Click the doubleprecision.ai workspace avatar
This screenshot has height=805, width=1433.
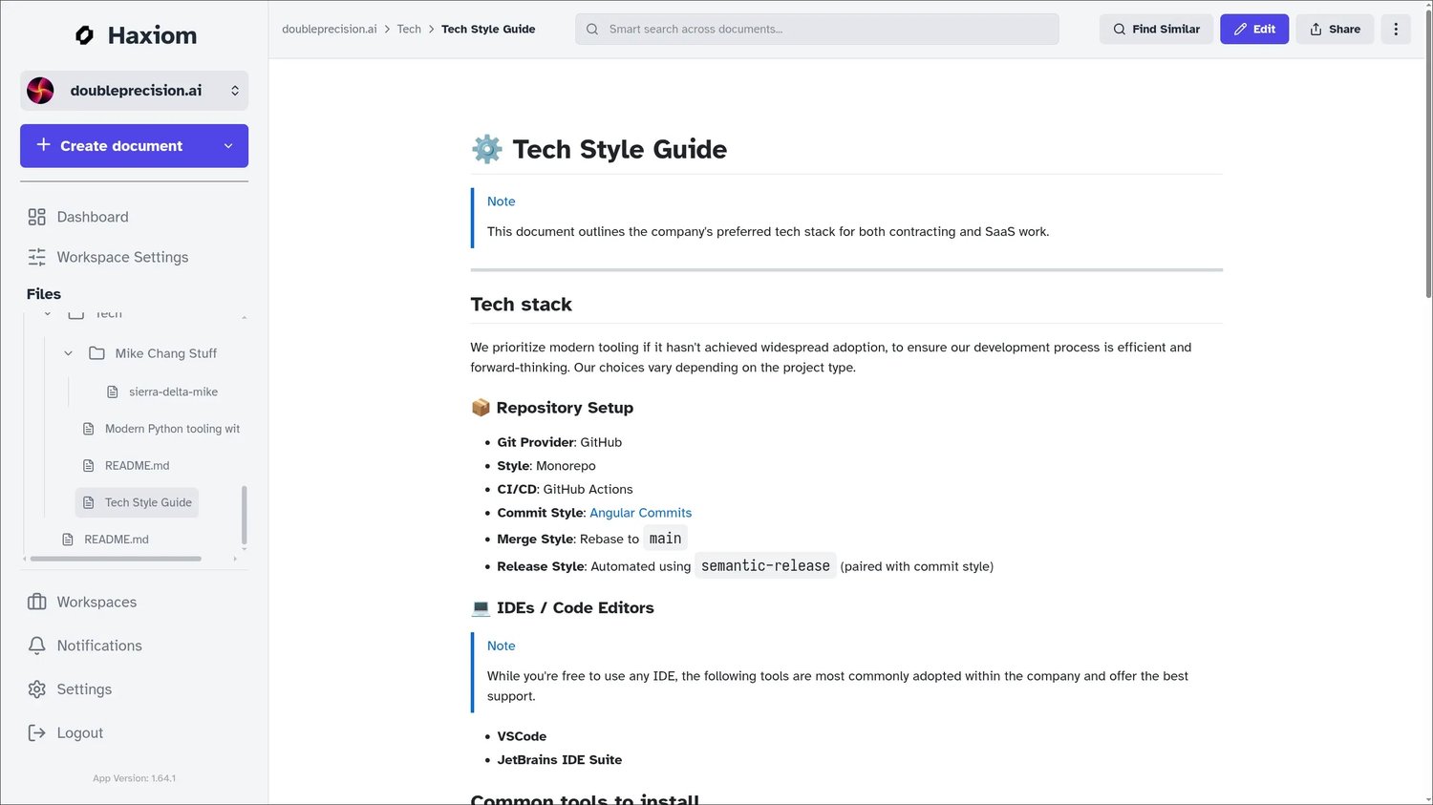click(40, 91)
